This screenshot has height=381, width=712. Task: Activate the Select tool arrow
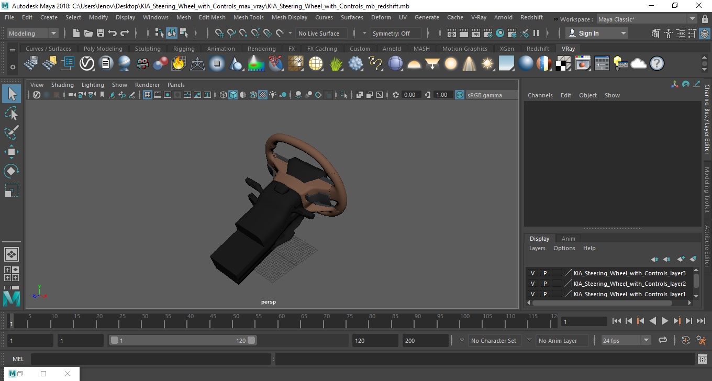(12, 94)
